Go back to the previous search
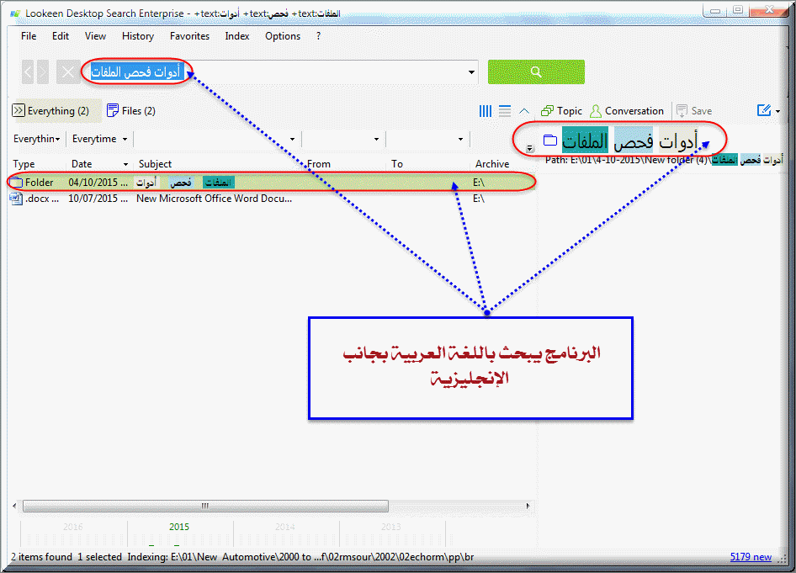This screenshot has width=796, height=573. pyautogui.click(x=28, y=72)
